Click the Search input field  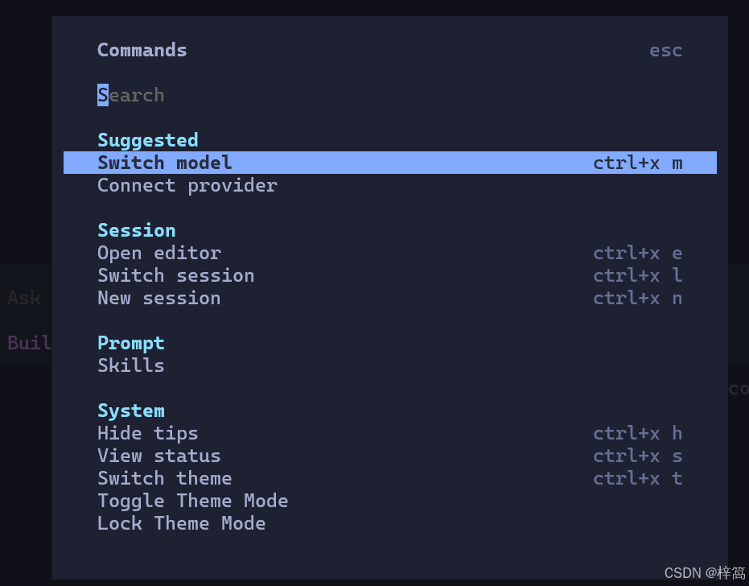coord(389,95)
